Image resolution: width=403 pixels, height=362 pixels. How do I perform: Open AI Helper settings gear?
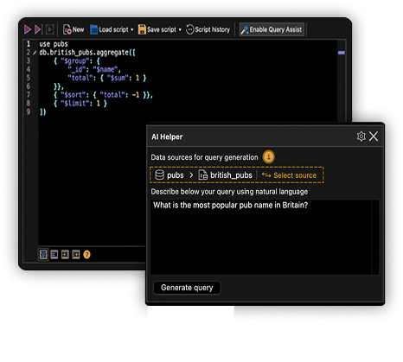click(x=361, y=137)
